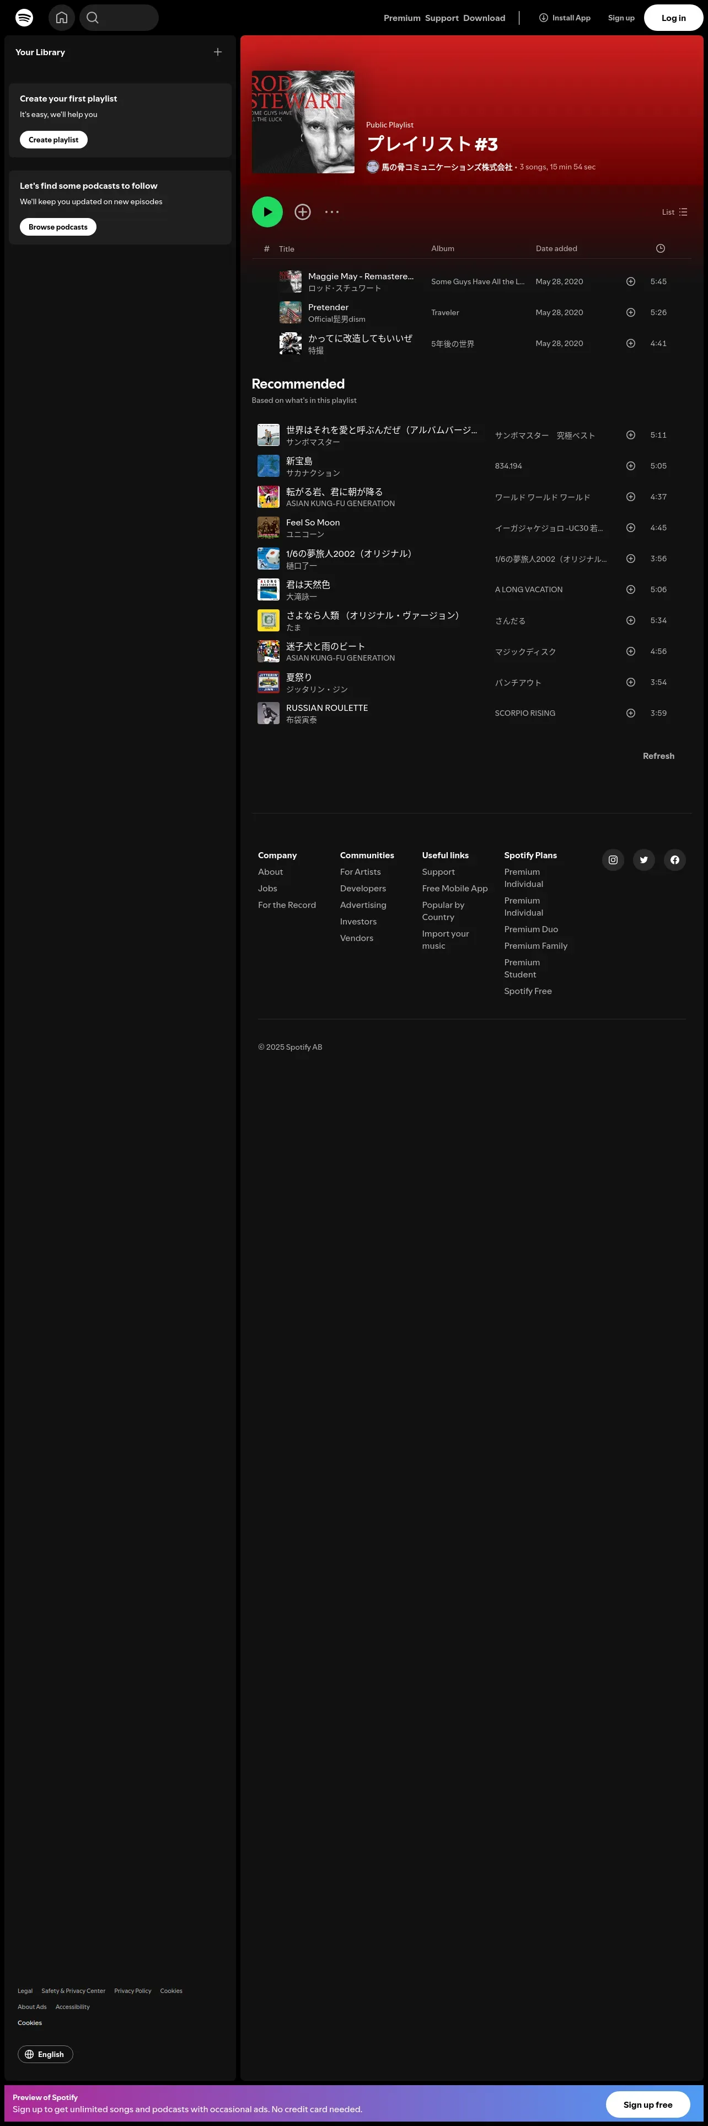Add さよなら人類 via plus icon
The height and width of the screenshot is (2126, 708).
[630, 620]
